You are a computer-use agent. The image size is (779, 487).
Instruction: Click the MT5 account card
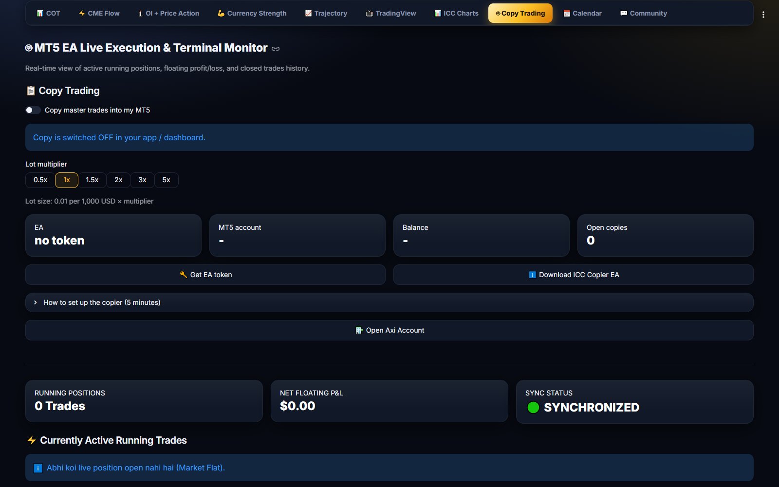[297, 235]
